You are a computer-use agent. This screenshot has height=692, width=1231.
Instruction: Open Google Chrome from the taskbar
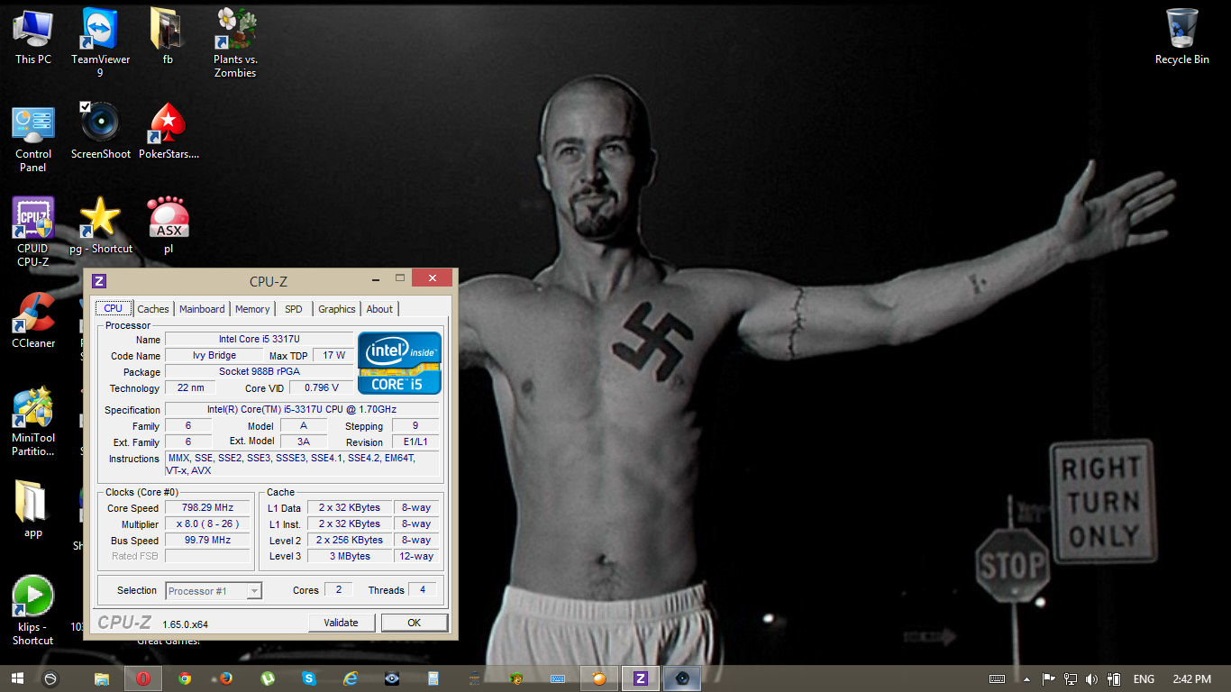point(185,678)
